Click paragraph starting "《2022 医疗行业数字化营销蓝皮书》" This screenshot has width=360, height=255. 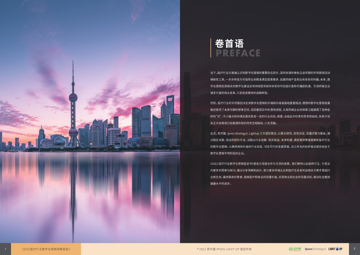(x=270, y=173)
